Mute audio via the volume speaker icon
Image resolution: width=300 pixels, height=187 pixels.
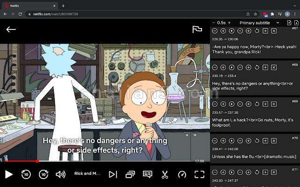[x=60, y=174]
